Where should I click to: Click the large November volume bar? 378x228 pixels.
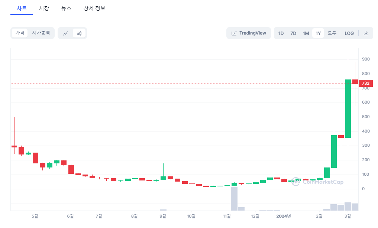[234, 199]
